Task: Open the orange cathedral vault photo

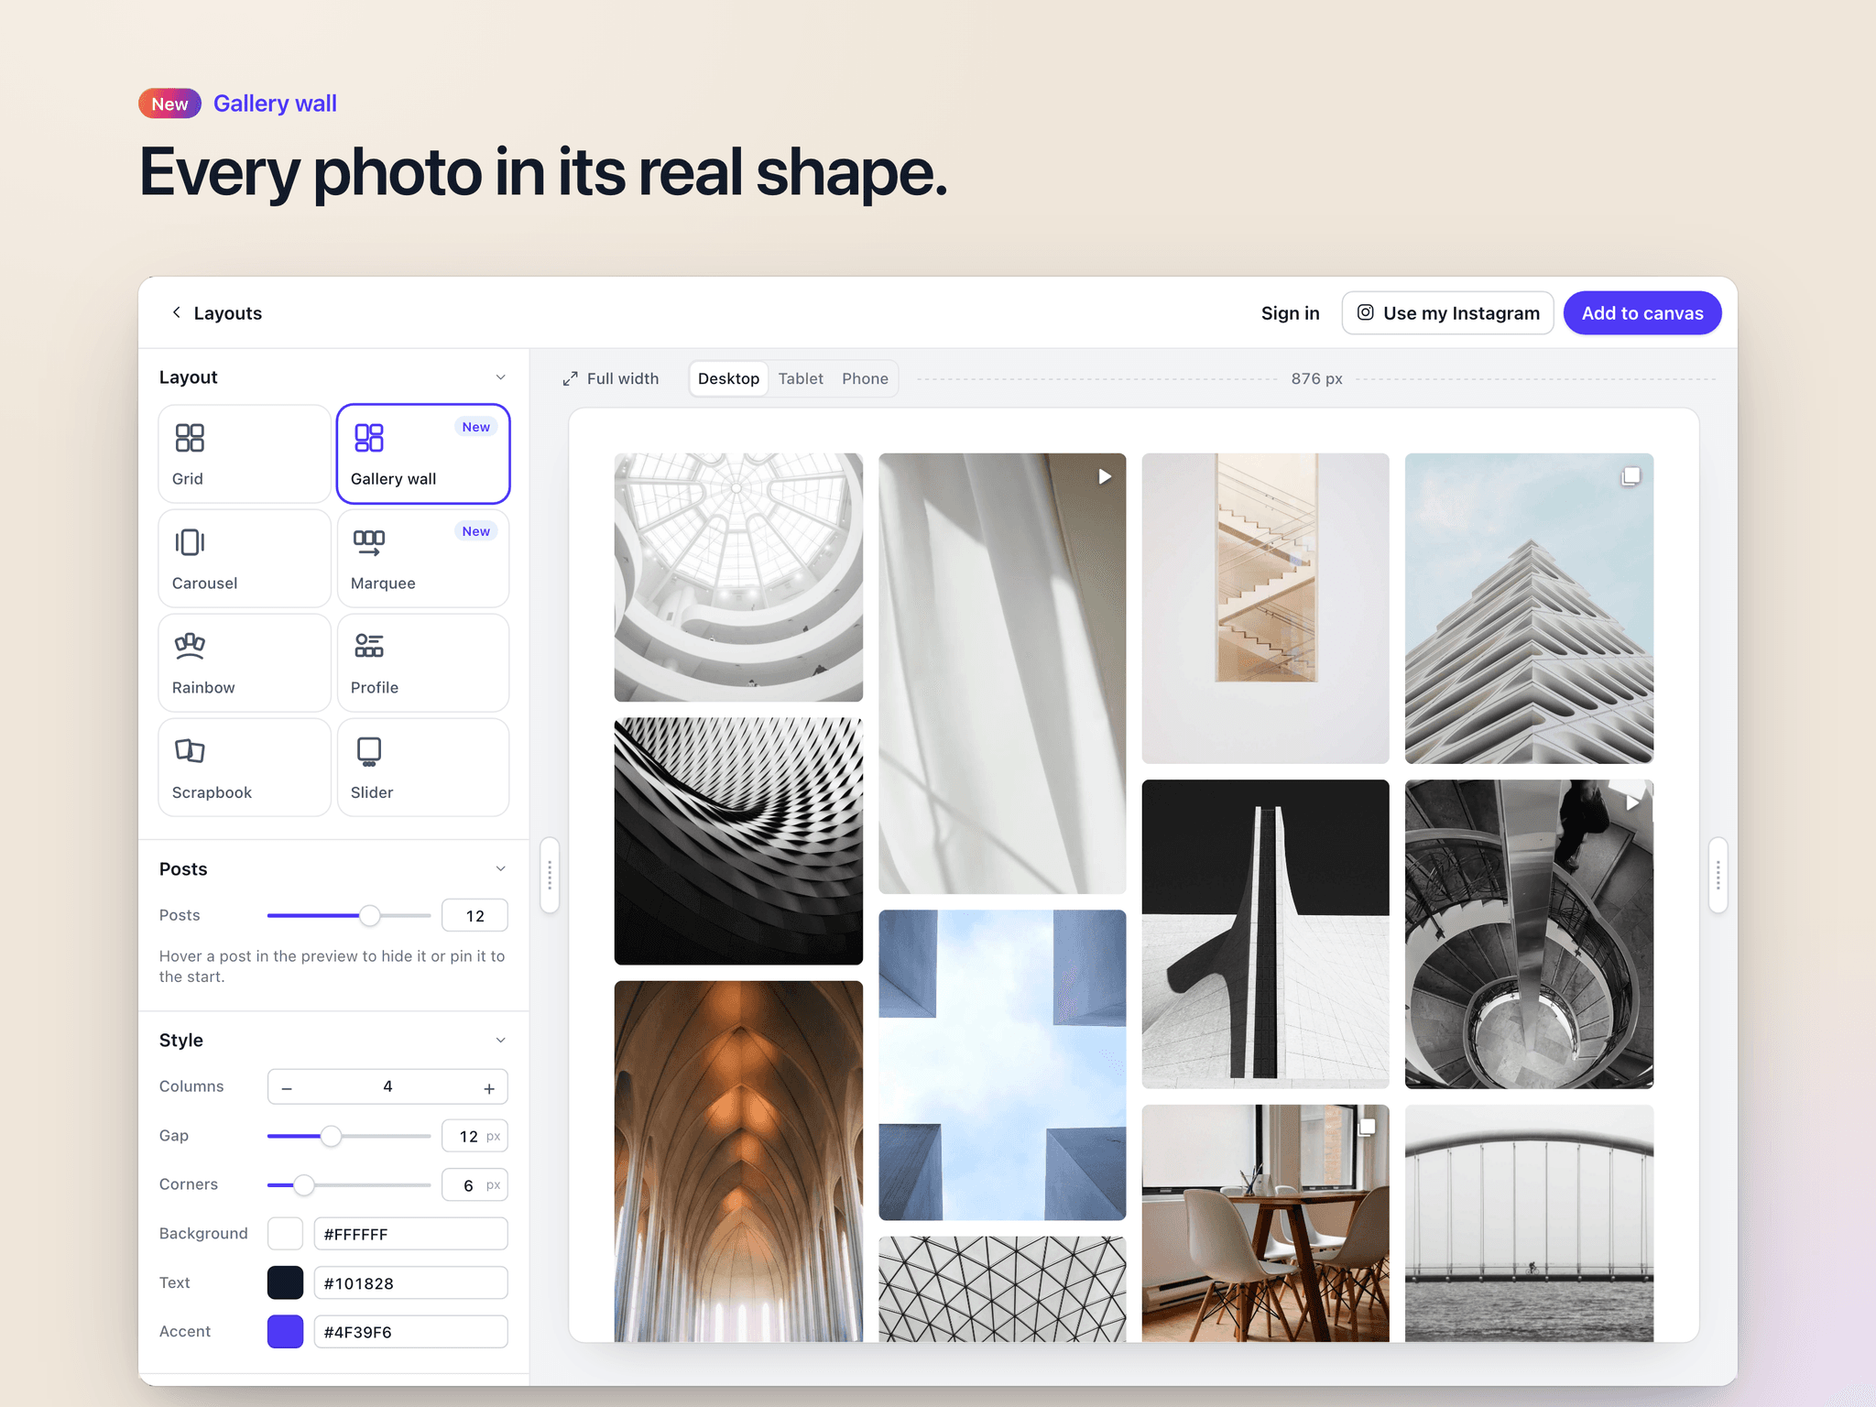Action: pos(738,1162)
